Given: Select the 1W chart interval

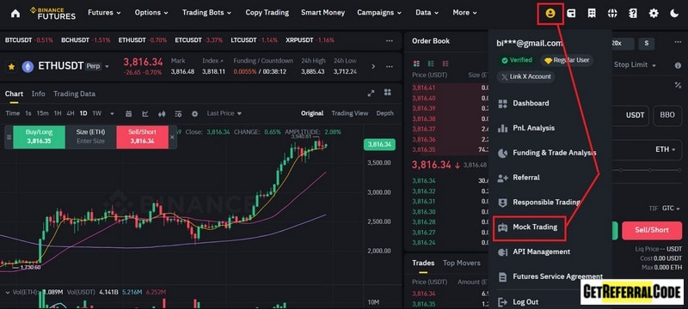Looking at the screenshot, I should pyautogui.click(x=97, y=113).
